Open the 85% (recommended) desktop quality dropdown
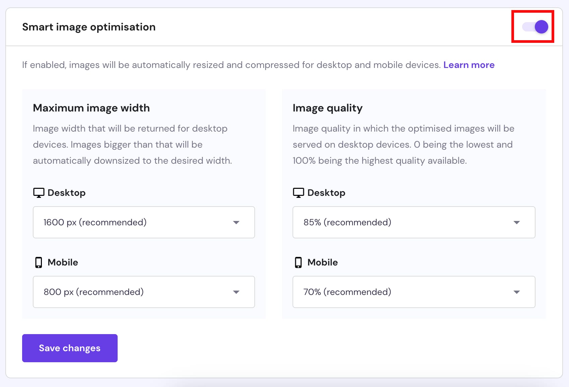569x387 pixels. [x=414, y=222]
